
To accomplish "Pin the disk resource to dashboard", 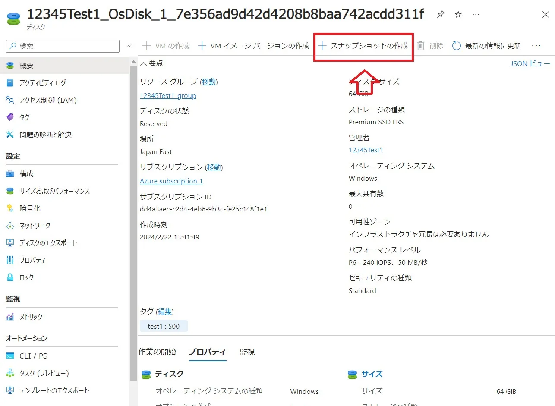I will [x=441, y=15].
